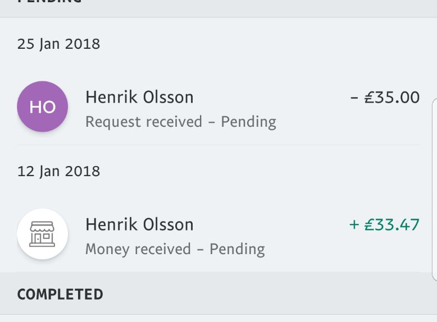
Task: Click the 25 Jan 2018 date label
Action: coord(58,44)
